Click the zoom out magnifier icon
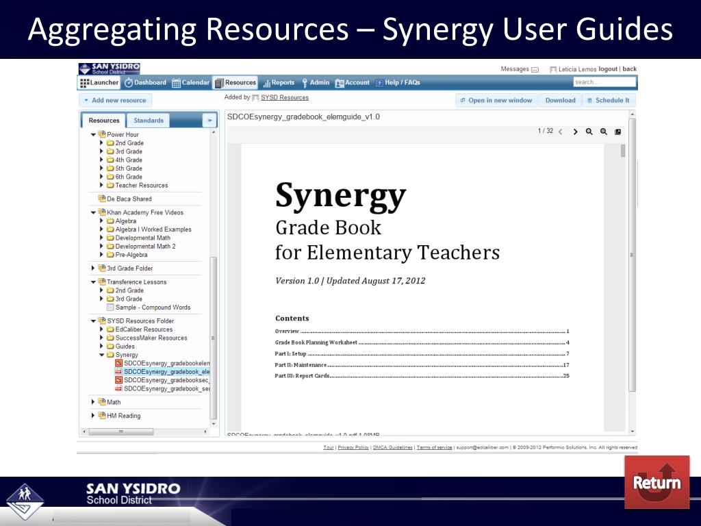701x526 pixels. pos(589,131)
